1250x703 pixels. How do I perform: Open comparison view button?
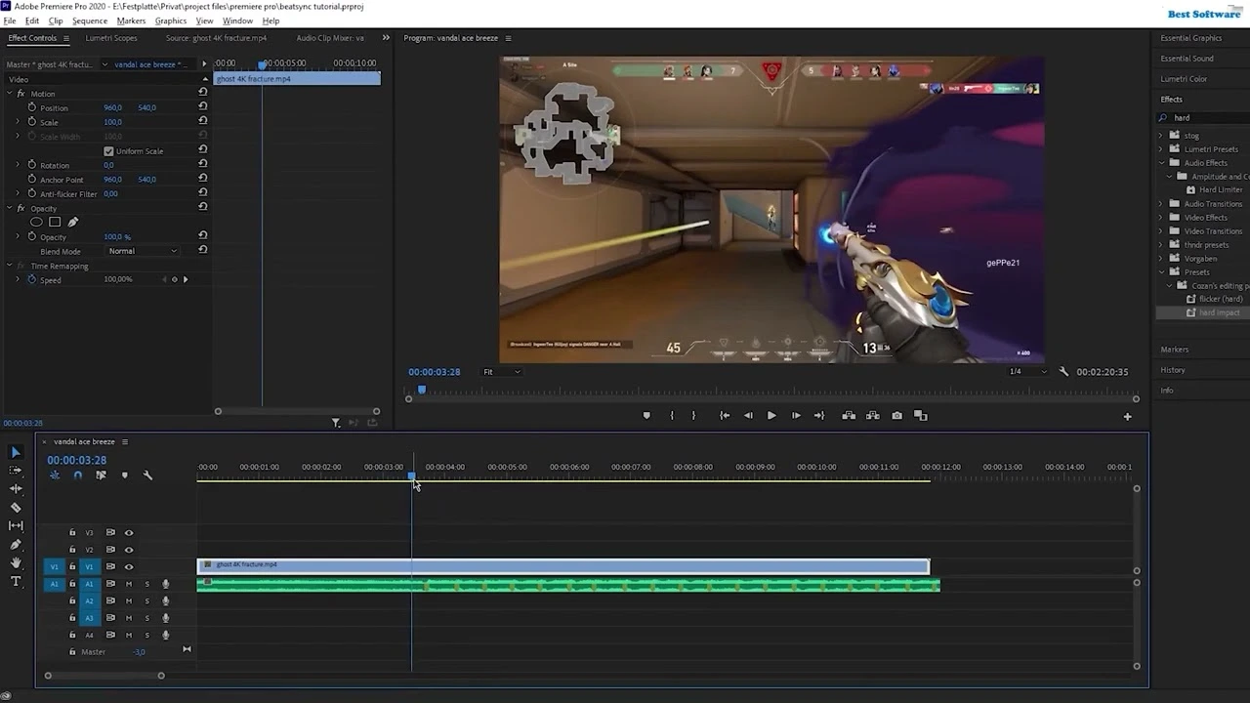[x=920, y=415]
